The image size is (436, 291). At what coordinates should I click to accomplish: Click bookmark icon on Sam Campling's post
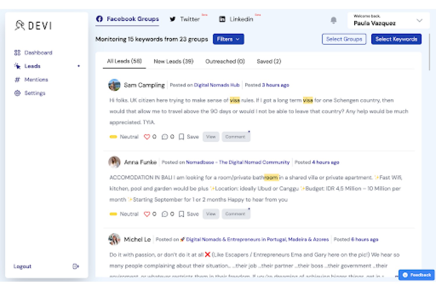(181, 137)
